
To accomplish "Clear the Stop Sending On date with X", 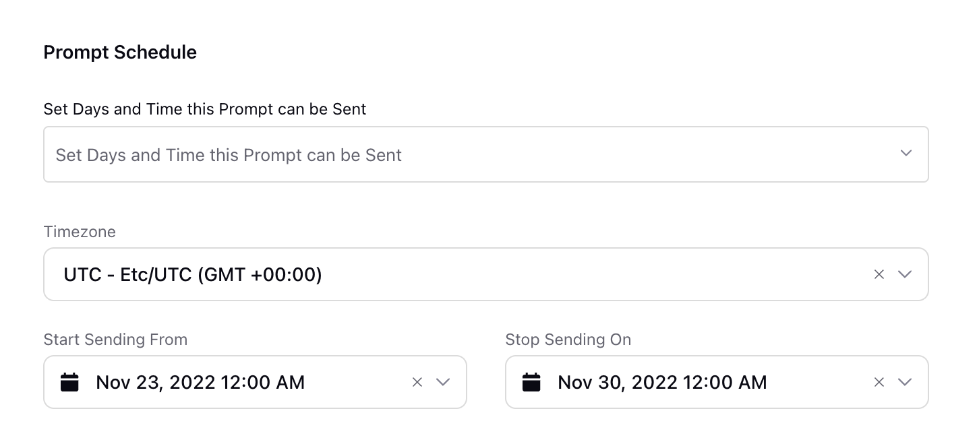I will [x=879, y=382].
